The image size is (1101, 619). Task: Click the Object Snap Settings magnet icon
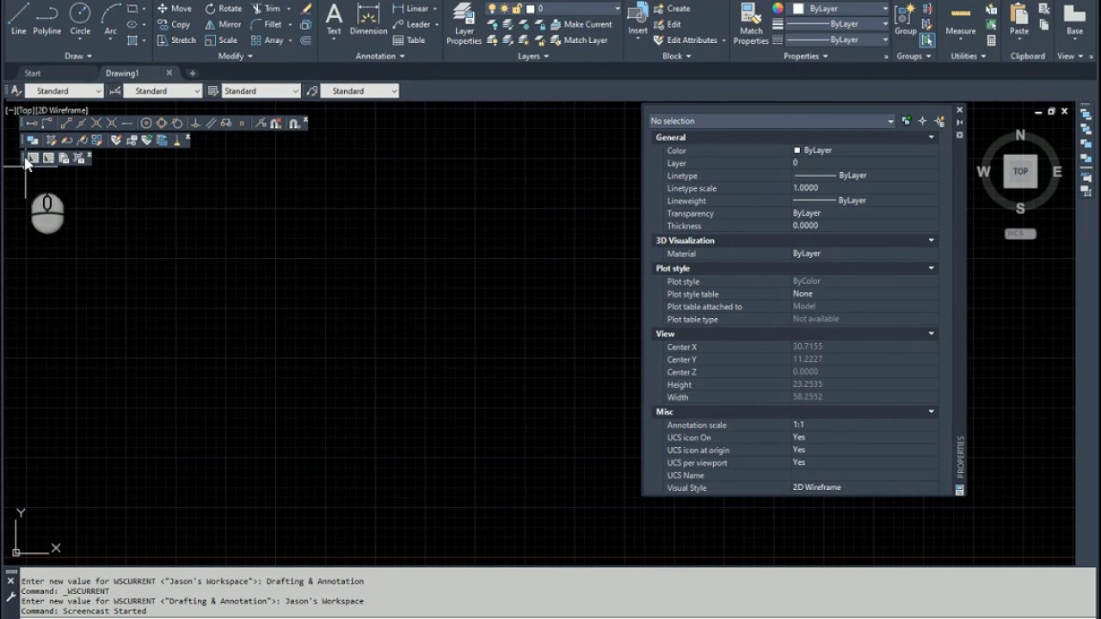(293, 123)
